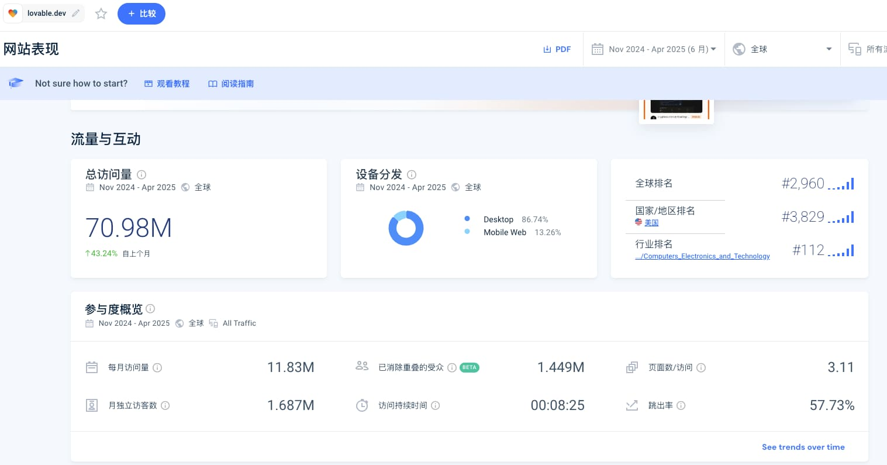Viewport: 887px width, 465px height.
Task: Open the 阅读指南 guide link
Action: click(231, 84)
